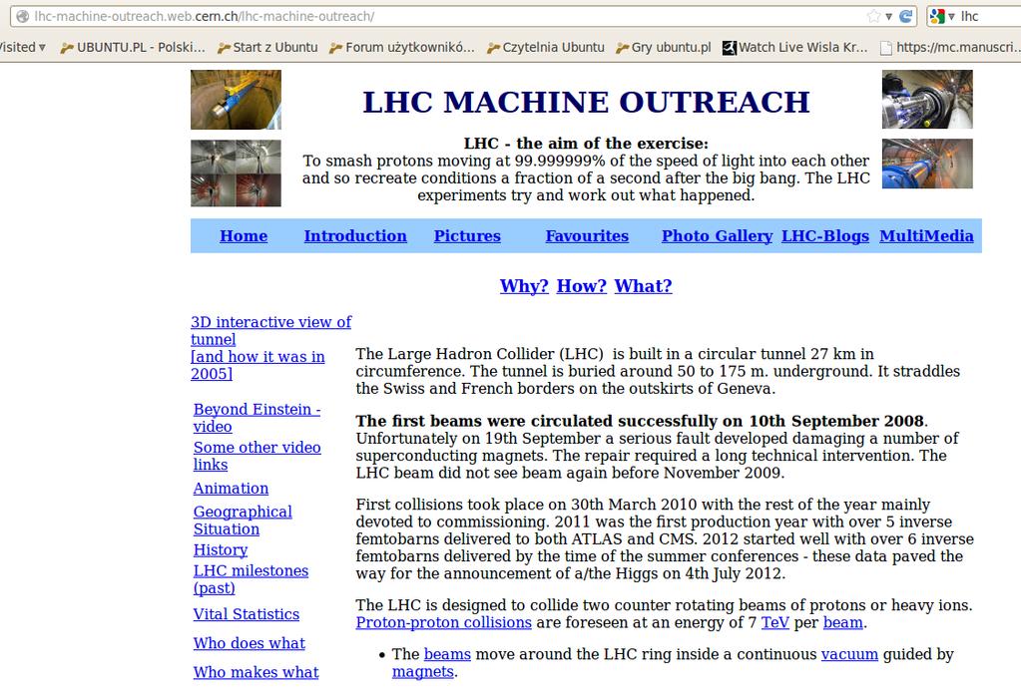Follow the 'TeV' link

(x=774, y=623)
